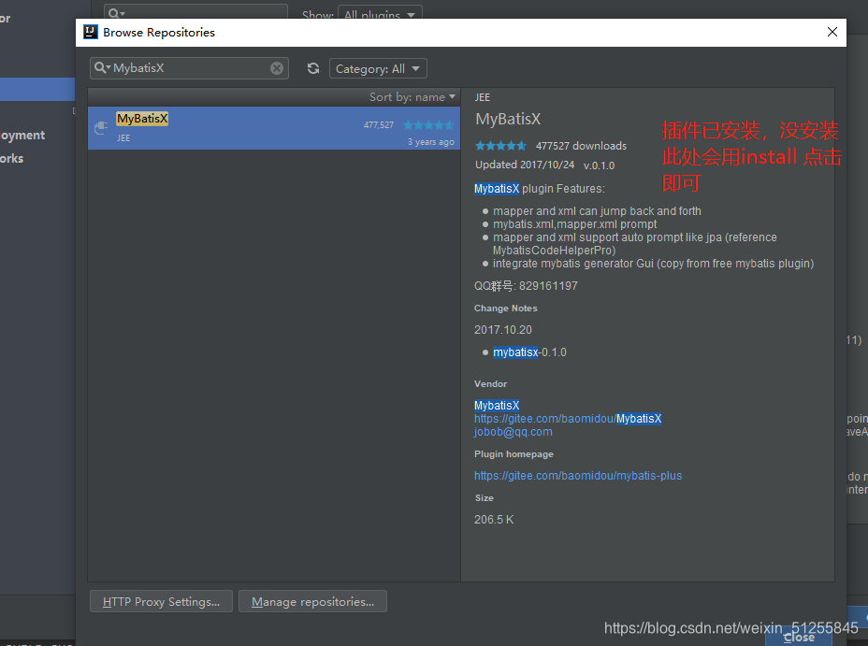Click the Change Notes heading
The image size is (868, 646).
click(x=505, y=309)
